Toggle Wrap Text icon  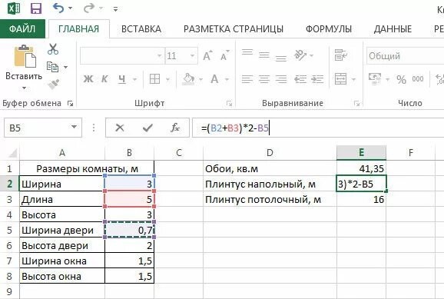click(340, 55)
